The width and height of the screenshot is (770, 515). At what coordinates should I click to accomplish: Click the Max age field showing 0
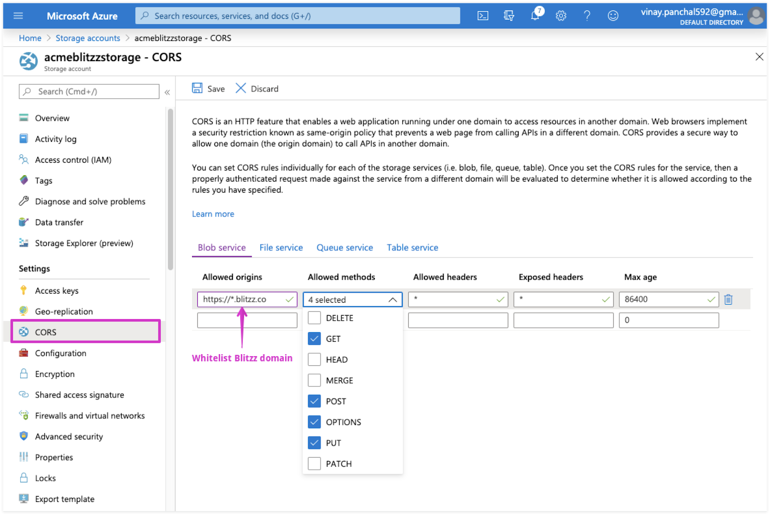[x=669, y=320]
